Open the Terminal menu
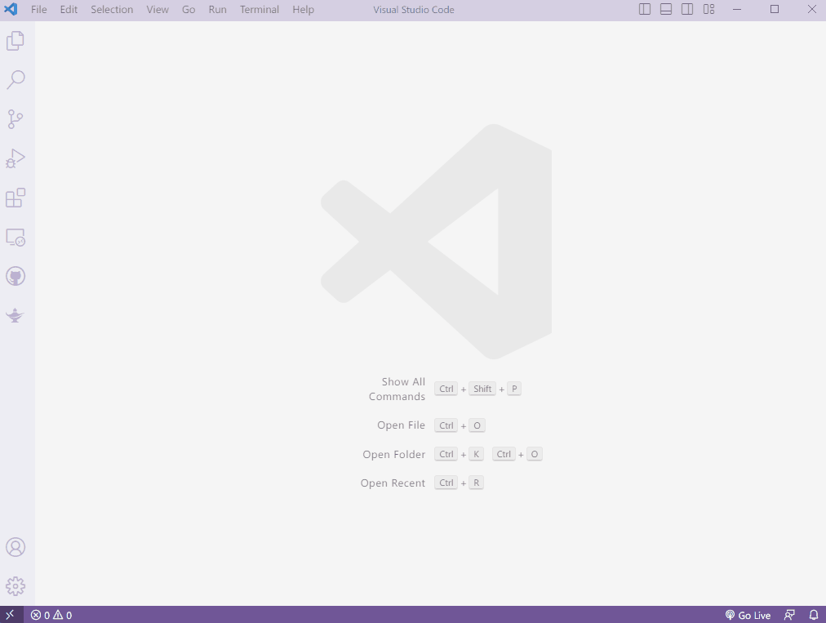This screenshot has height=623, width=826. 260,10
